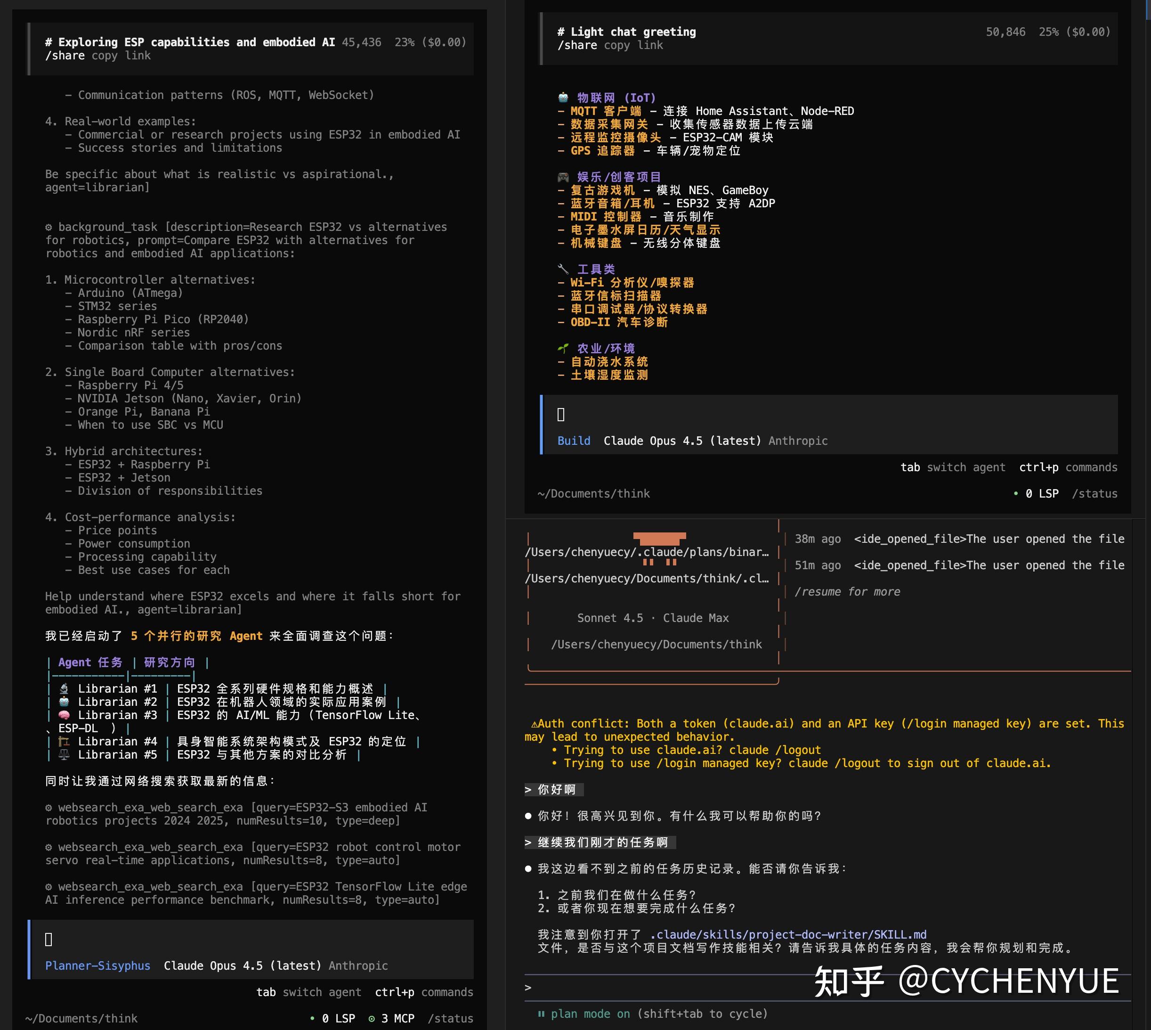This screenshot has height=1030, width=1151.
Task: Click gear icon before ESP32 robot control websearch
Action: point(49,847)
